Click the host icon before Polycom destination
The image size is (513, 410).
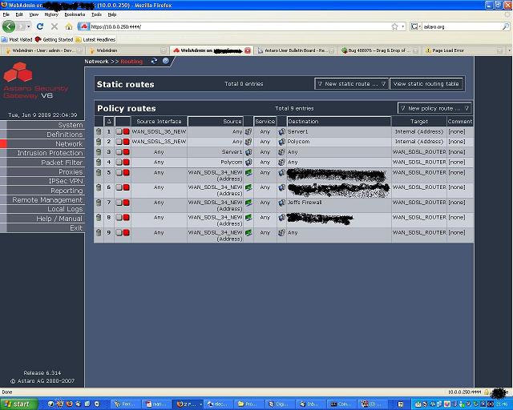click(x=281, y=142)
